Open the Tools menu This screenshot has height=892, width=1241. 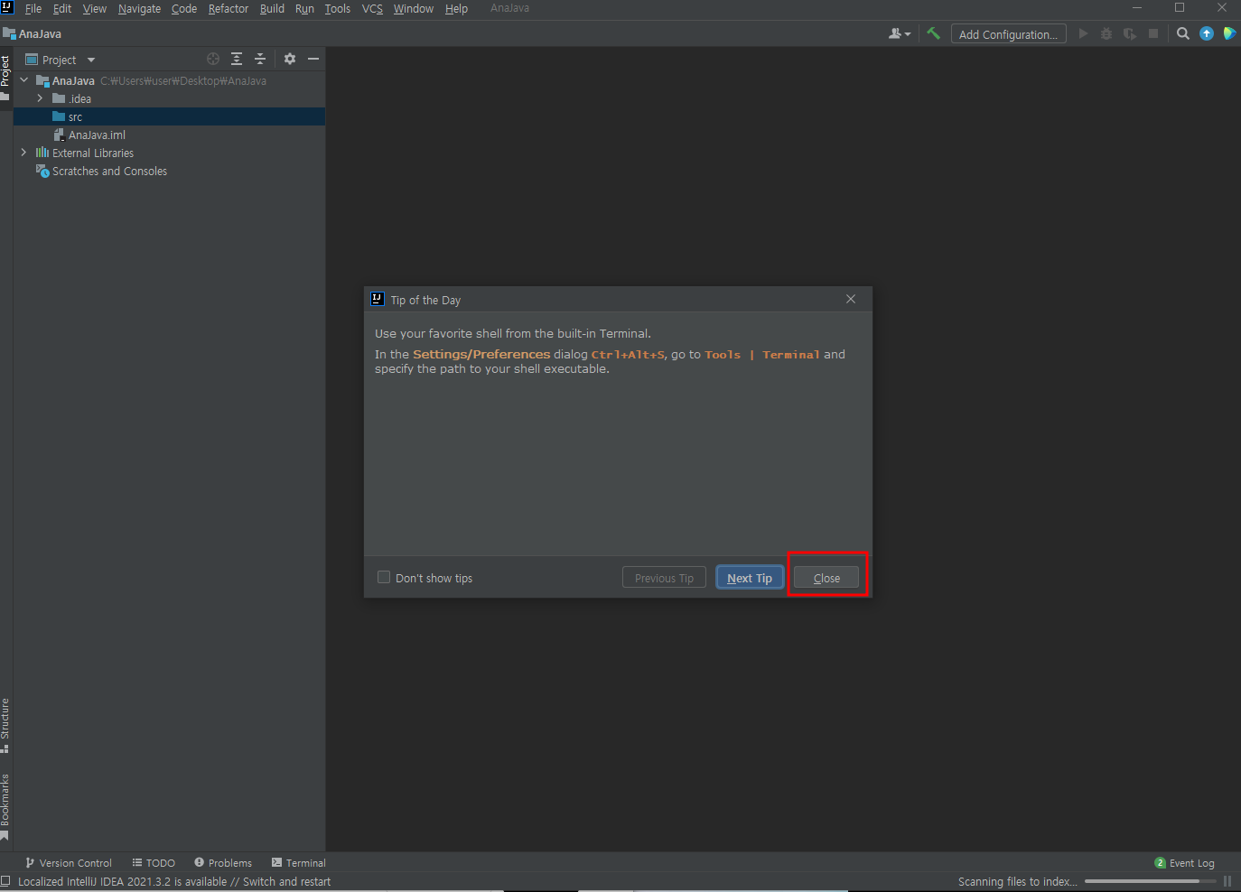click(338, 9)
